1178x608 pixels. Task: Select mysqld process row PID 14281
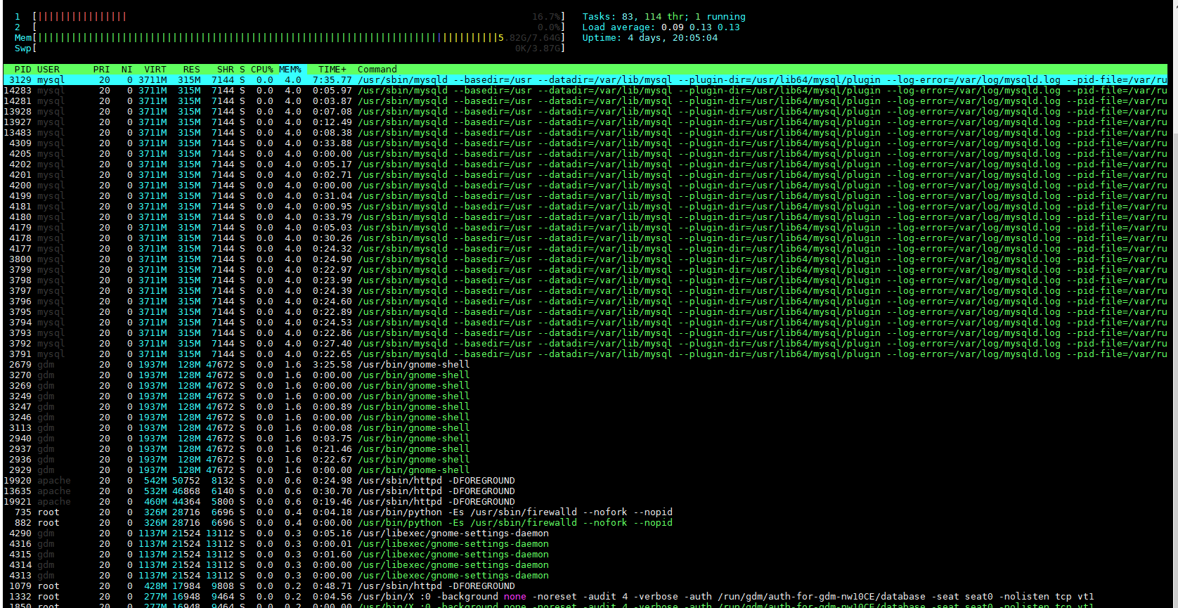click(585, 101)
